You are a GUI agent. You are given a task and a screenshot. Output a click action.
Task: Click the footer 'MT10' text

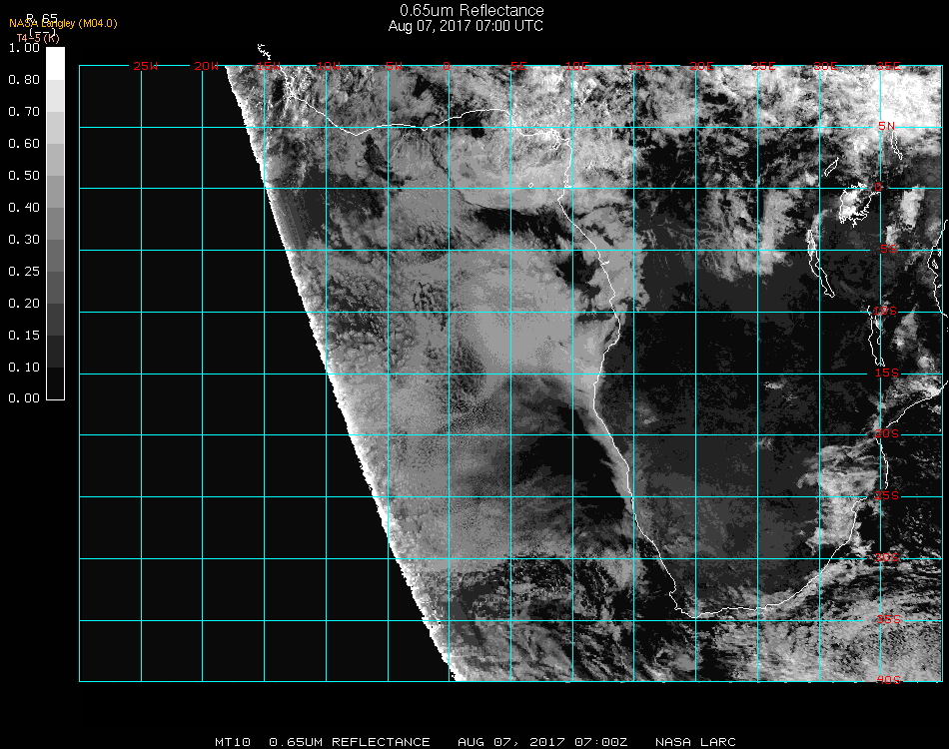pos(233,742)
